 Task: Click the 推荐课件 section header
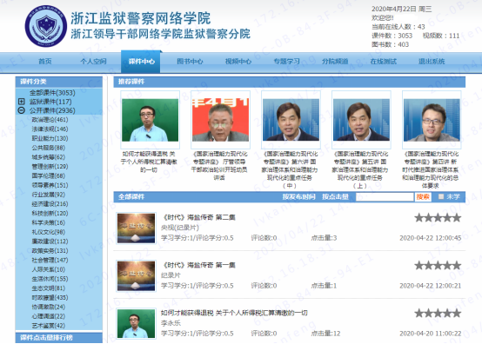[x=289, y=82]
